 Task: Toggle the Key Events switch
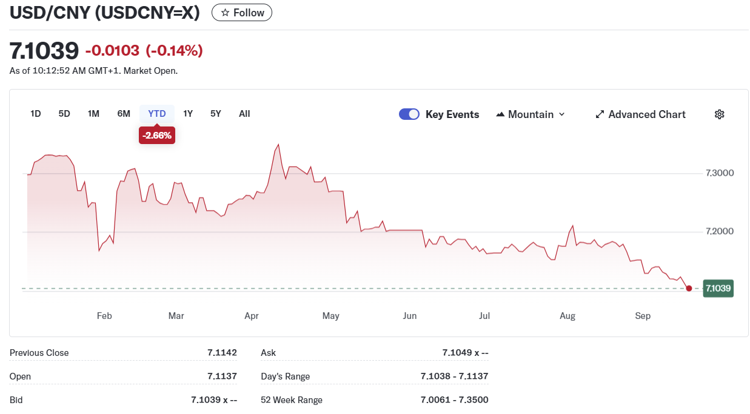pyautogui.click(x=409, y=114)
